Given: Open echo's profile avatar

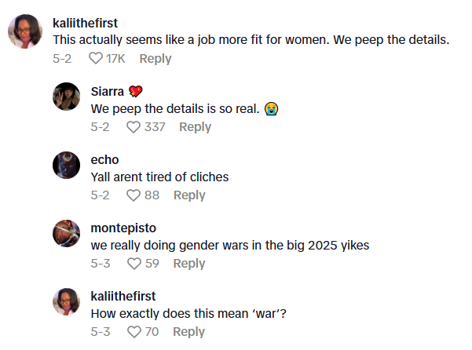Looking at the screenshot, I should click(x=66, y=165).
